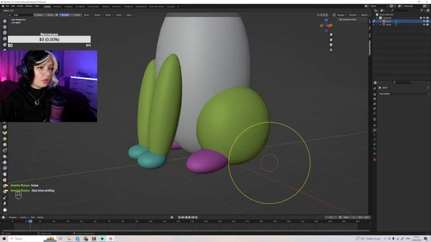This screenshot has height=242, width=431.
Task: Click the brush Strength slider field
Action: (70, 15)
